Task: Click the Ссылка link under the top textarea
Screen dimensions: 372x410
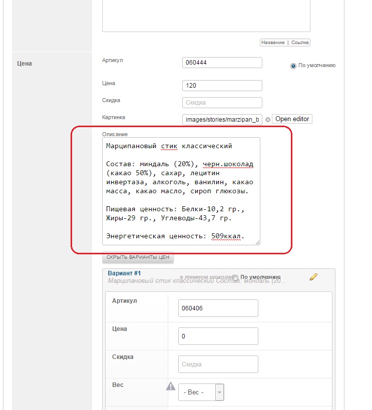Action: tap(300, 43)
